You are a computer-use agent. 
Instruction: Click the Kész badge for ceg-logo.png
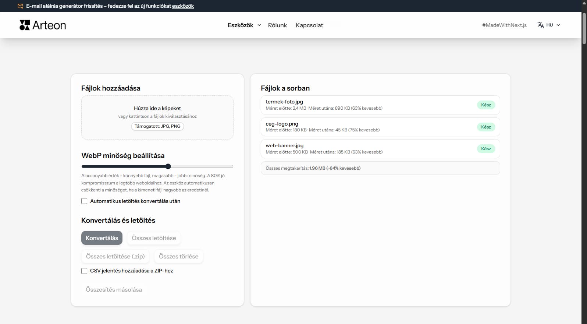[x=486, y=127]
